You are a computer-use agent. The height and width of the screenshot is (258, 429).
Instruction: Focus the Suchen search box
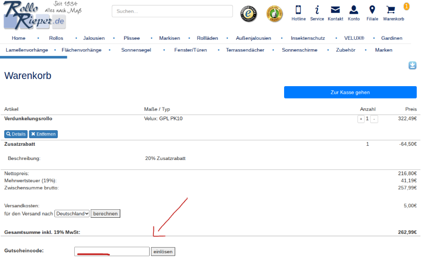(172, 11)
